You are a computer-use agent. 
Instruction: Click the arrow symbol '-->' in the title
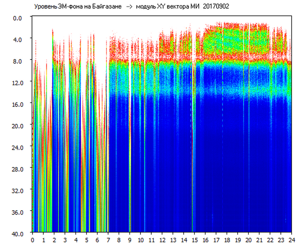click(x=129, y=7)
